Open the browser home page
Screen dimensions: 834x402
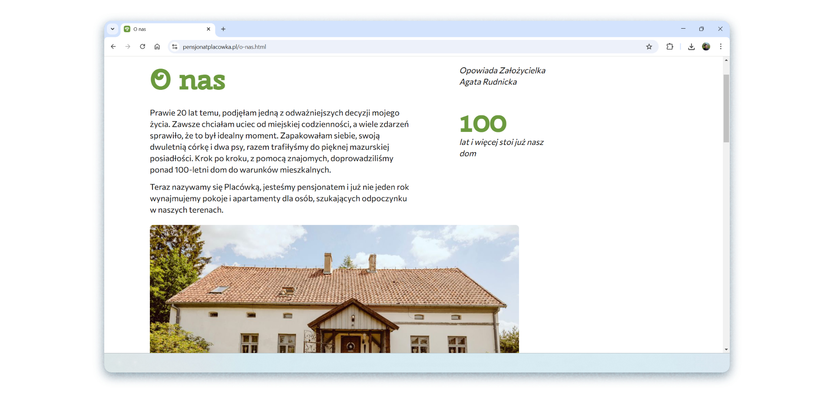[157, 46]
